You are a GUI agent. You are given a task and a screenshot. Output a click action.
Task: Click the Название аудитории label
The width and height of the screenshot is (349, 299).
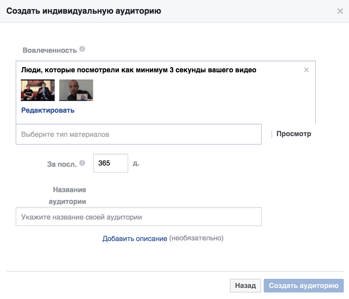pyautogui.click(x=67, y=195)
